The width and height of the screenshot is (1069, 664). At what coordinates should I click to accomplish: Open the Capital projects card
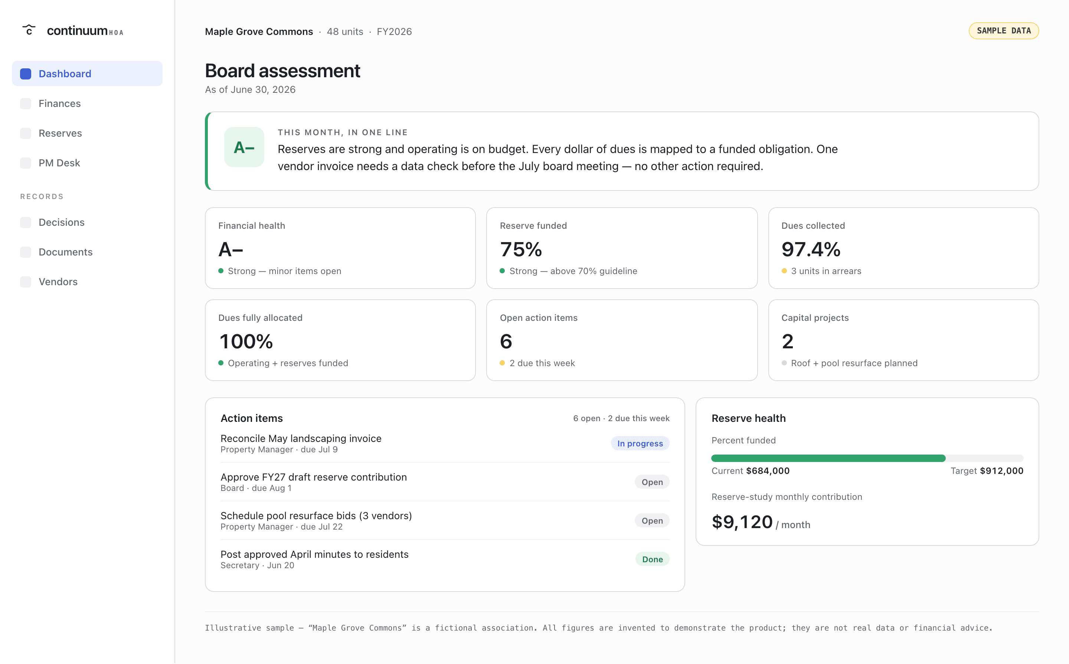[x=903, y=340]
